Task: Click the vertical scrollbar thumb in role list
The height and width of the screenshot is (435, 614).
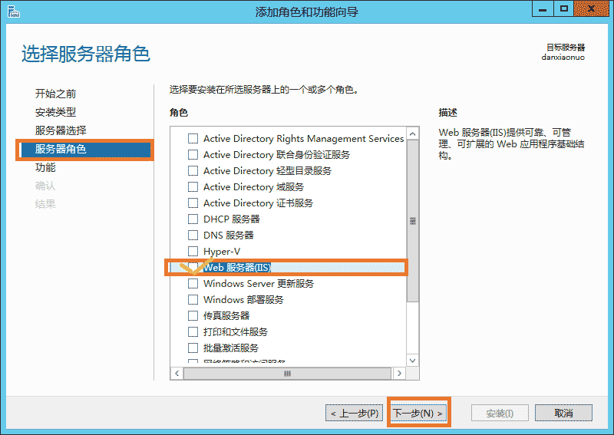Action: (x=412, y=221)
